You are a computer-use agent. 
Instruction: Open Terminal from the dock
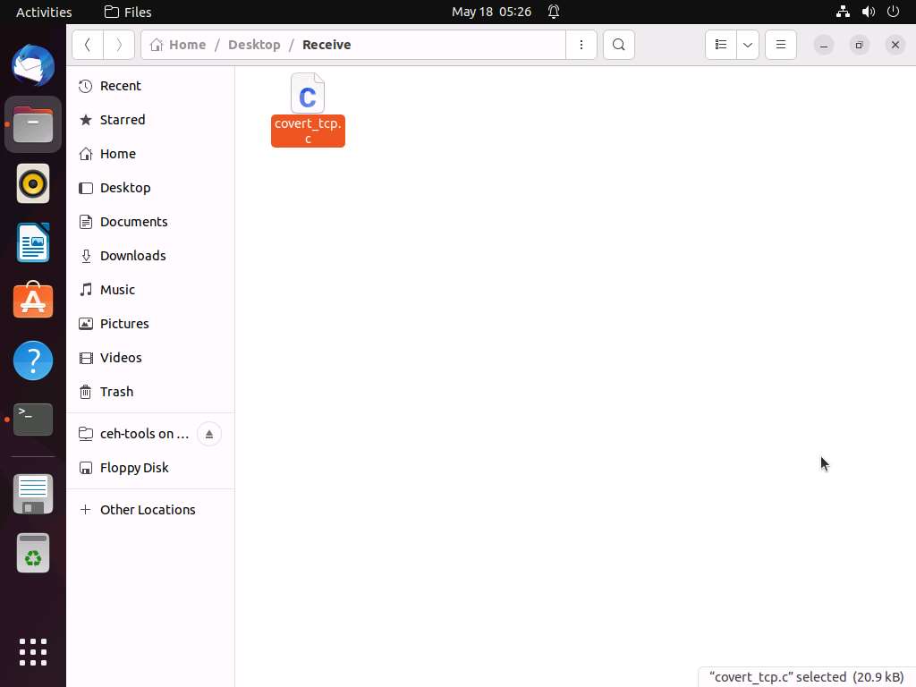click(x=33, y=419)
